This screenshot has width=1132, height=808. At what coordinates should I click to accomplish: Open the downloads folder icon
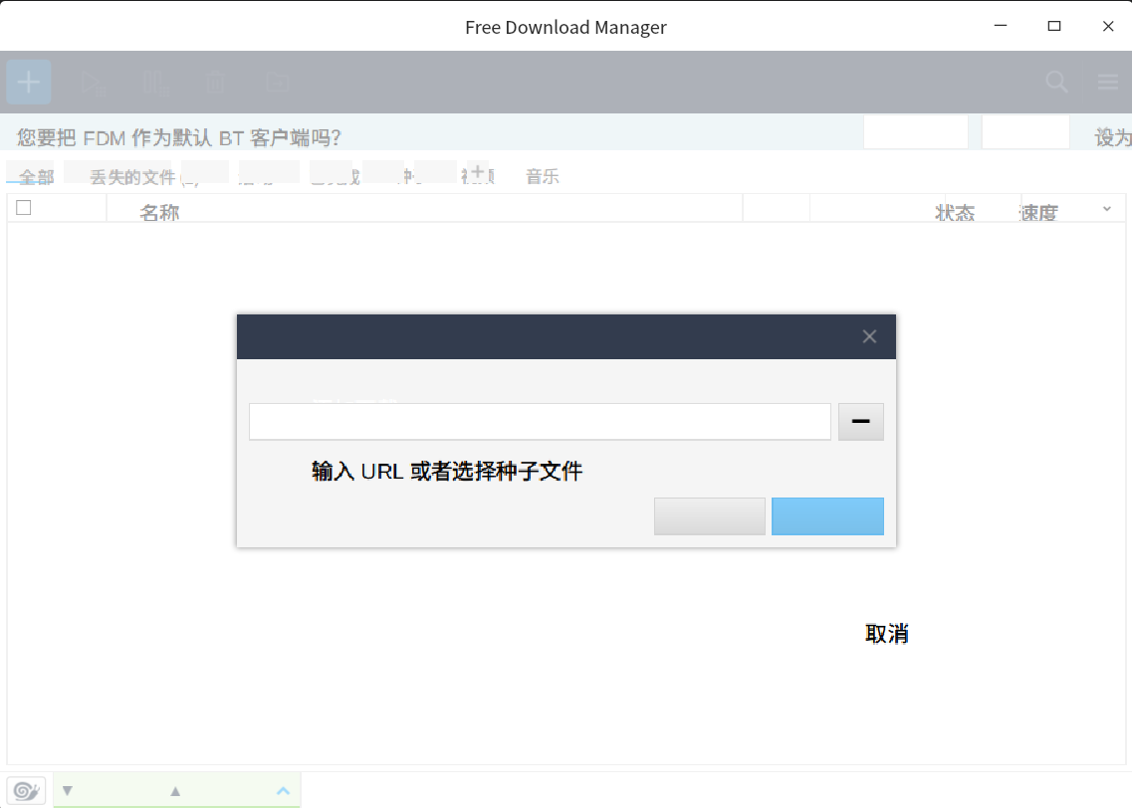(x=276, y=82)
